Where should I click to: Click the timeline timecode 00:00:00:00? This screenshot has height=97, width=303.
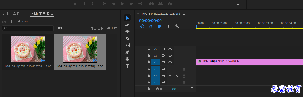tap(151, 21)
